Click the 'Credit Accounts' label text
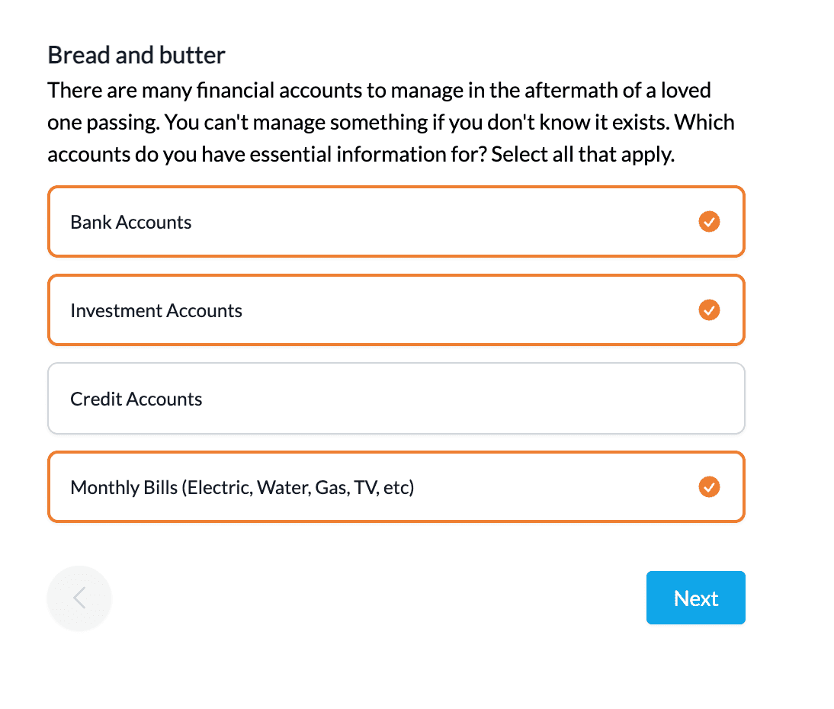The image size is (834, 709). tap(136, 399)
